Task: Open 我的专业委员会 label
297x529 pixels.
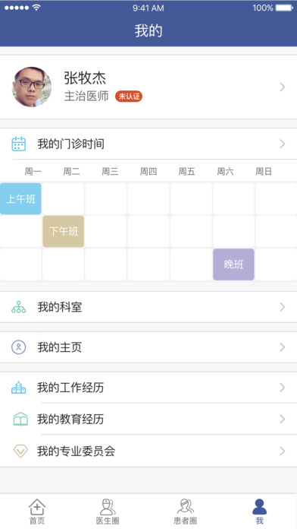Action: (76, 451)
